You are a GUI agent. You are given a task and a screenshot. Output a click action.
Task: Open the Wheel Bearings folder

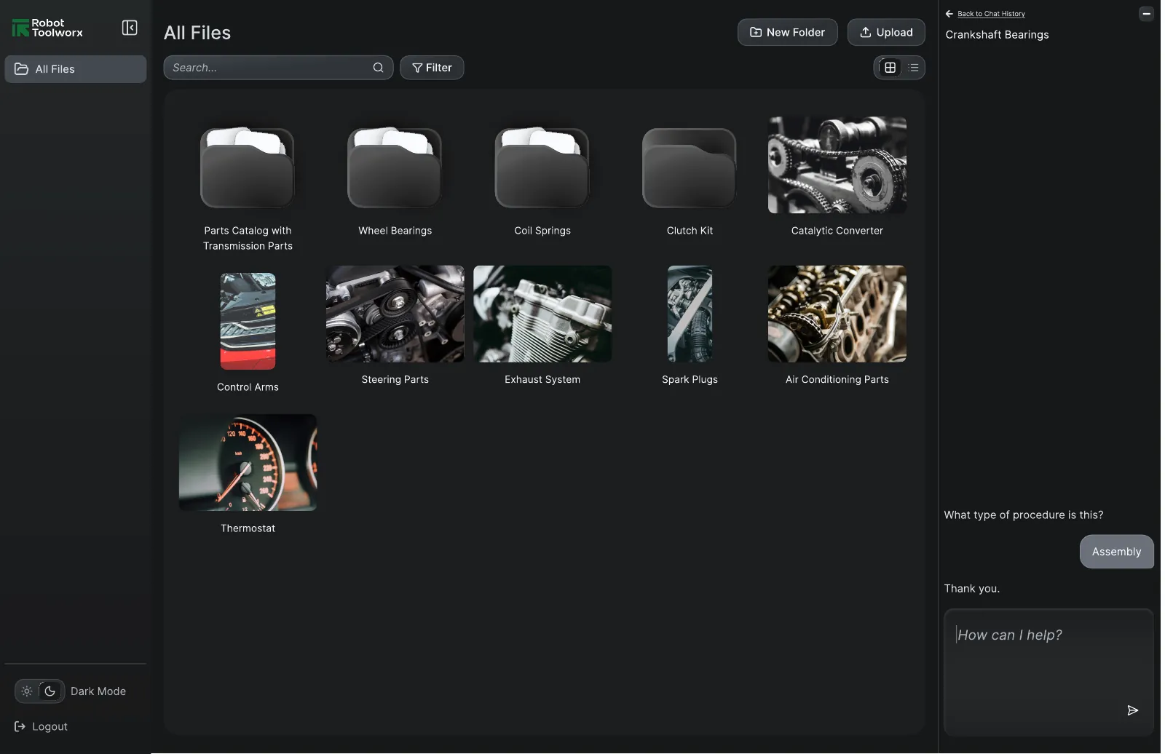pos(395,168)
